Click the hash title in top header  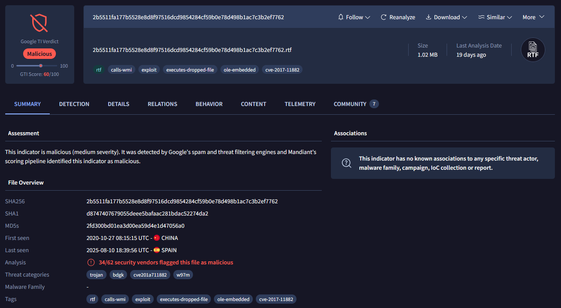[x=188, y=17]
